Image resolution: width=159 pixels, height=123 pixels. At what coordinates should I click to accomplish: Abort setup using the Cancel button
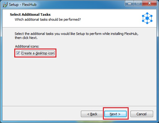(x=142, y=114)
